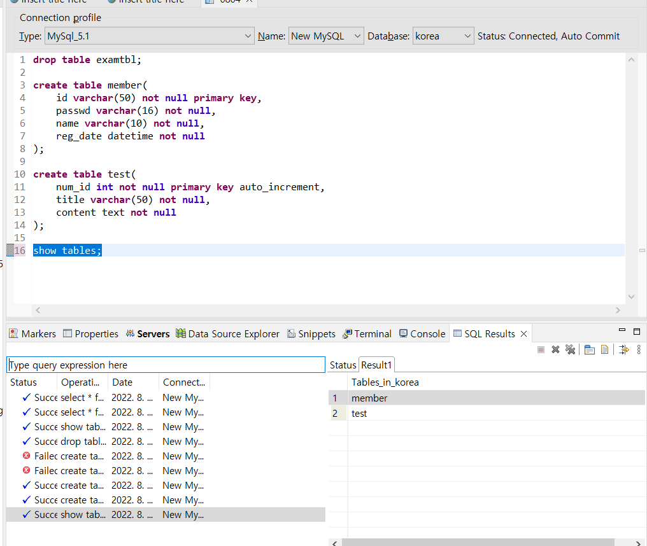Screen dimensions: 647x546
Task: Open the Name combo box New MySQL
Action: coord(326,36)
